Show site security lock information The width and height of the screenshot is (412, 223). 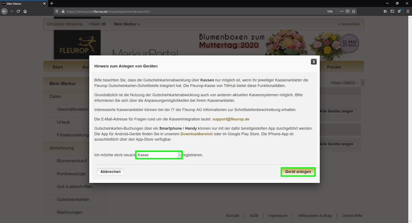point(62,11)
